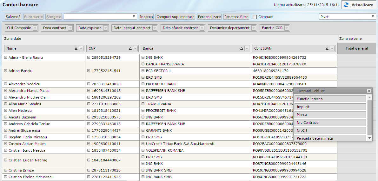
Task: Collapse the Cristian Eugen Nadrag row
Action: point(6,160)
